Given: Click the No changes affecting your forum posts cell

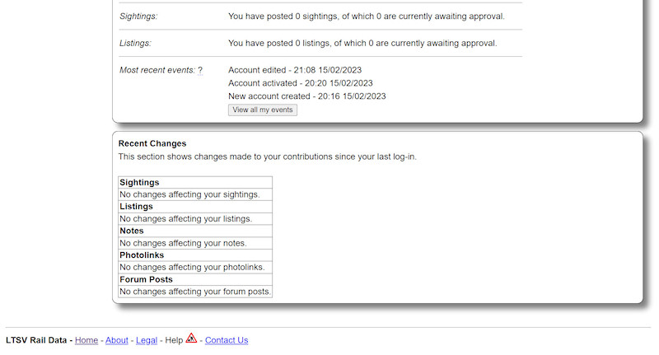Looking at the screenshot, I should [x=194, y=292].
